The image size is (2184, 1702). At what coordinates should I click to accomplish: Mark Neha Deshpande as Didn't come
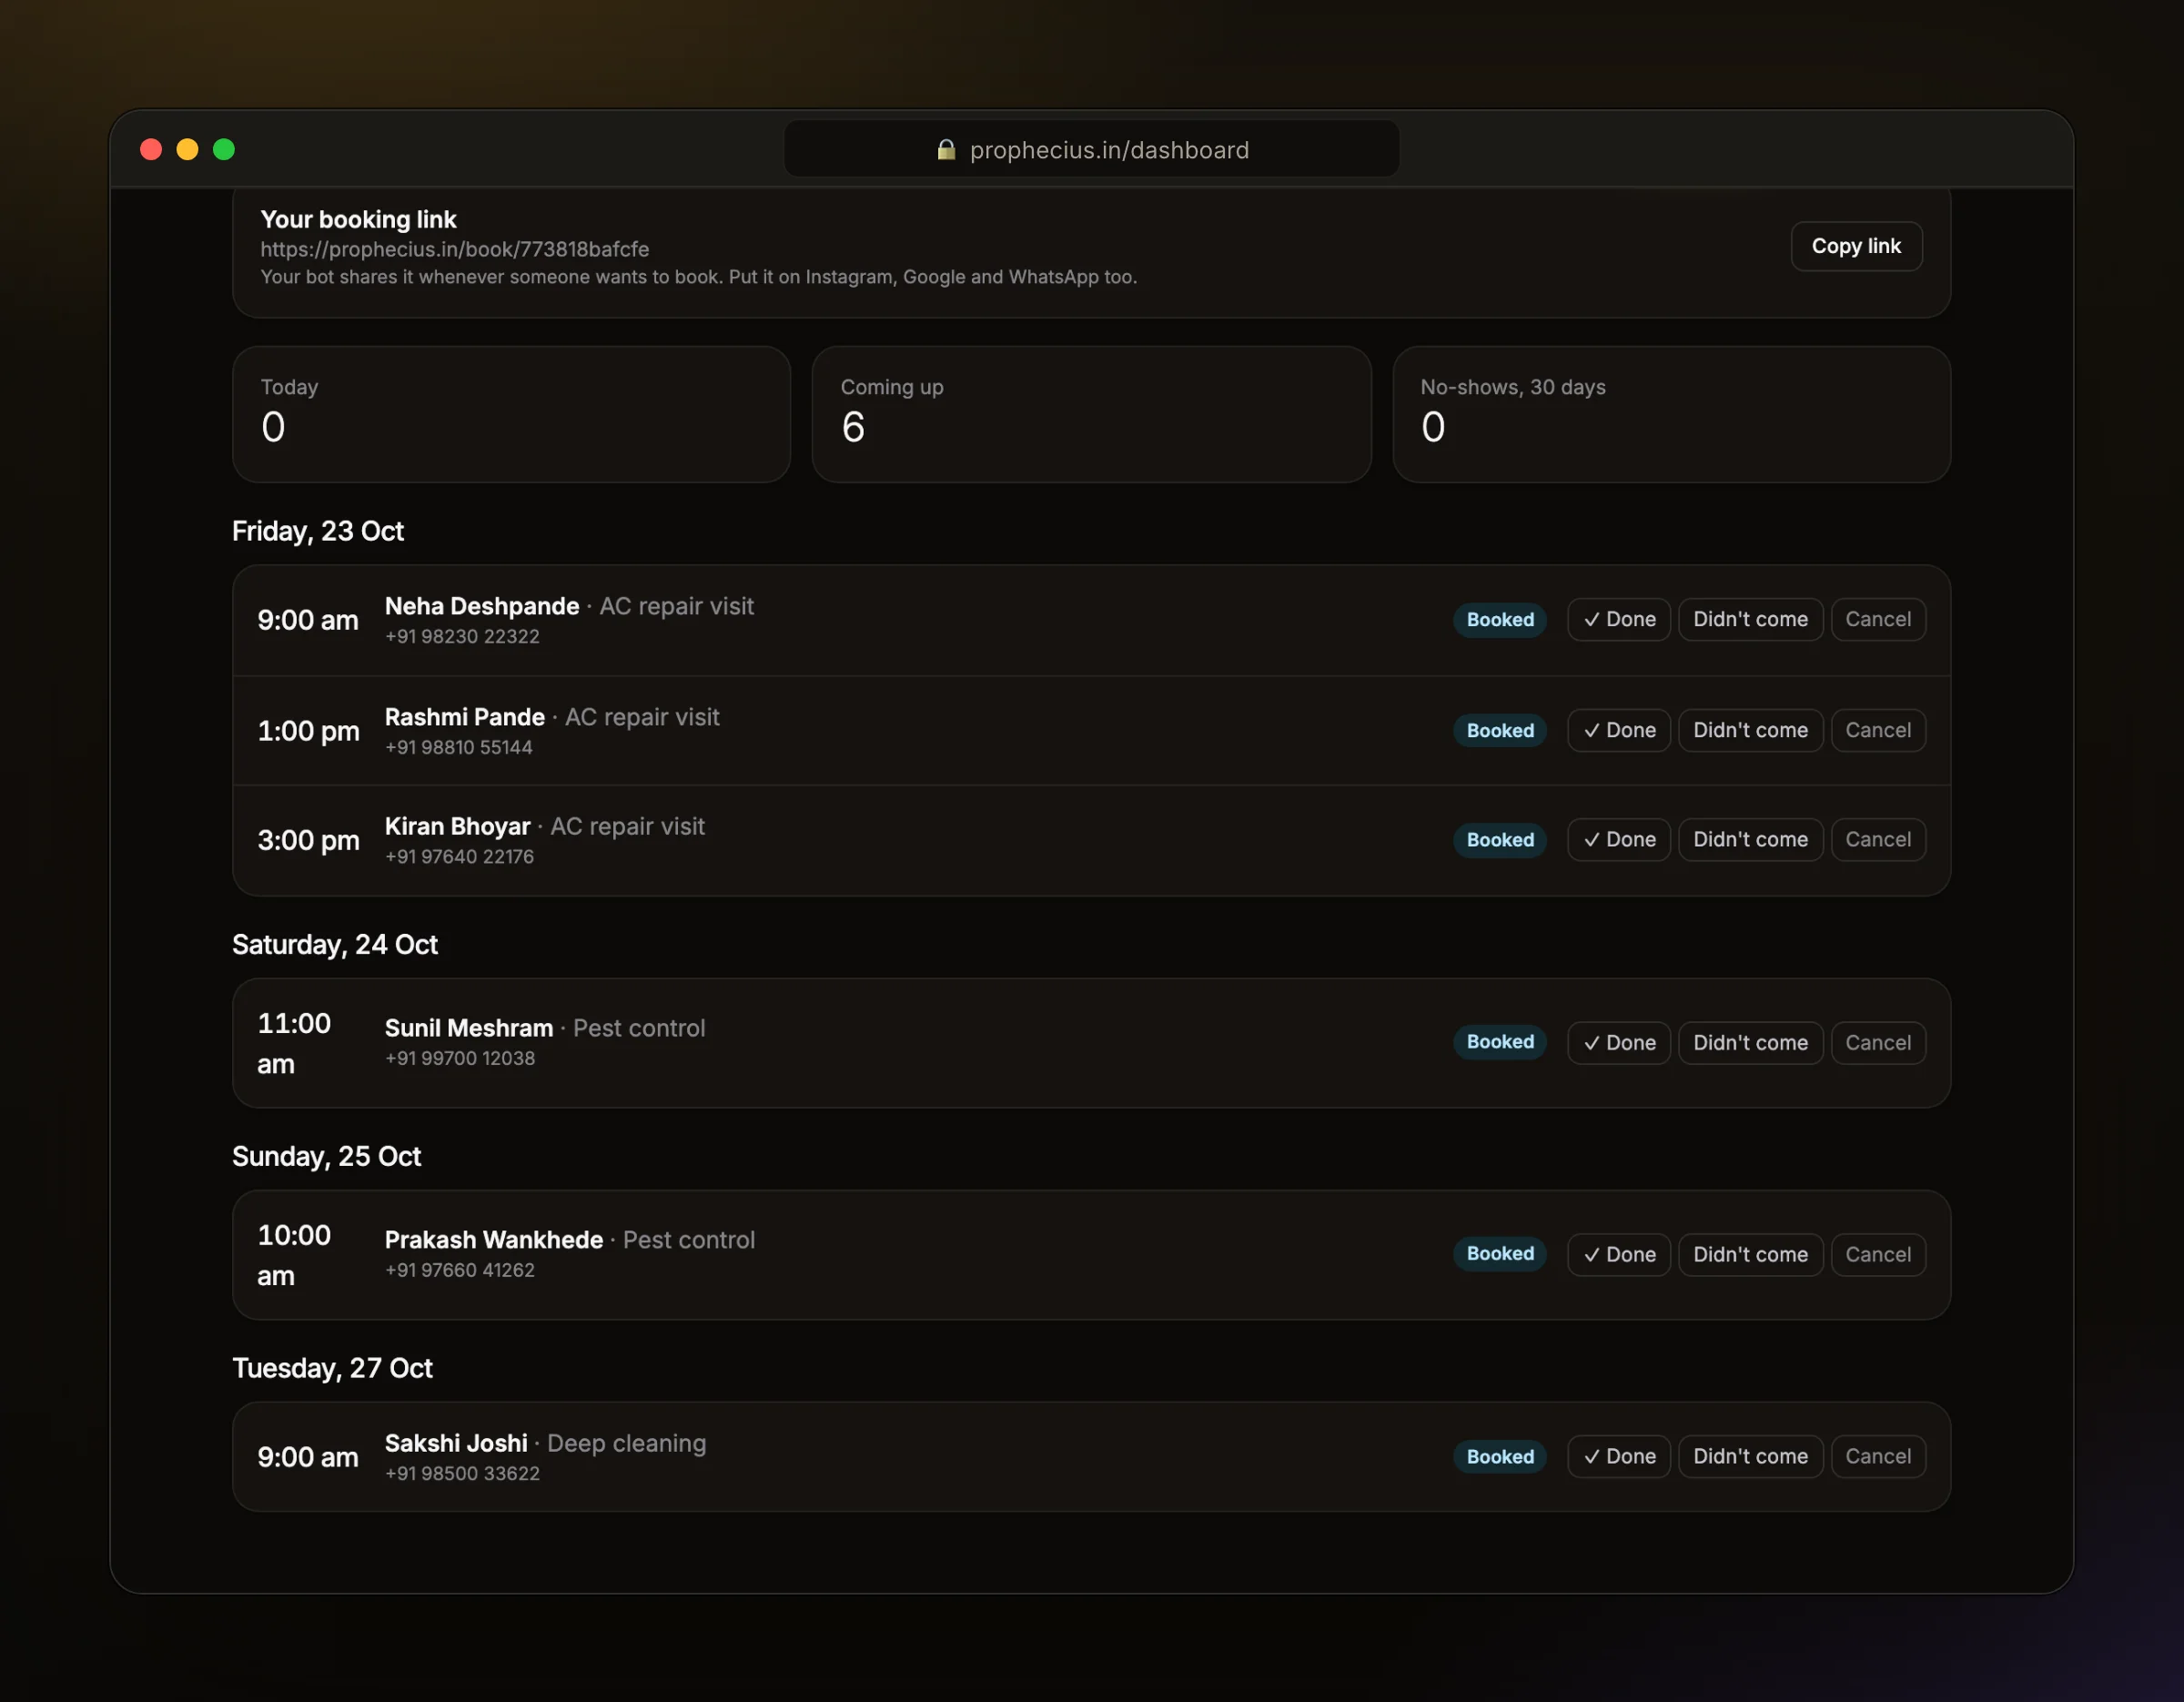point(1750,619)
